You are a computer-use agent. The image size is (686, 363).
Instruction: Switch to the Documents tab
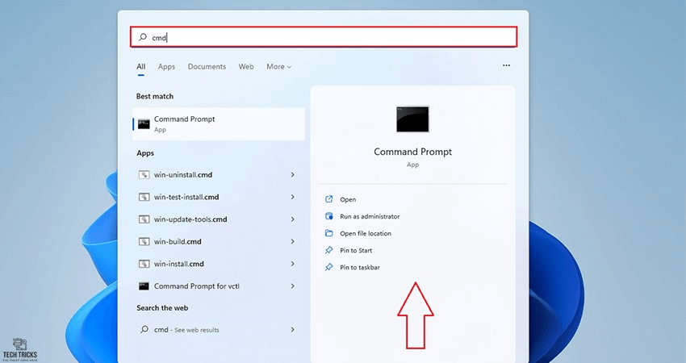[x=207, y=66]
